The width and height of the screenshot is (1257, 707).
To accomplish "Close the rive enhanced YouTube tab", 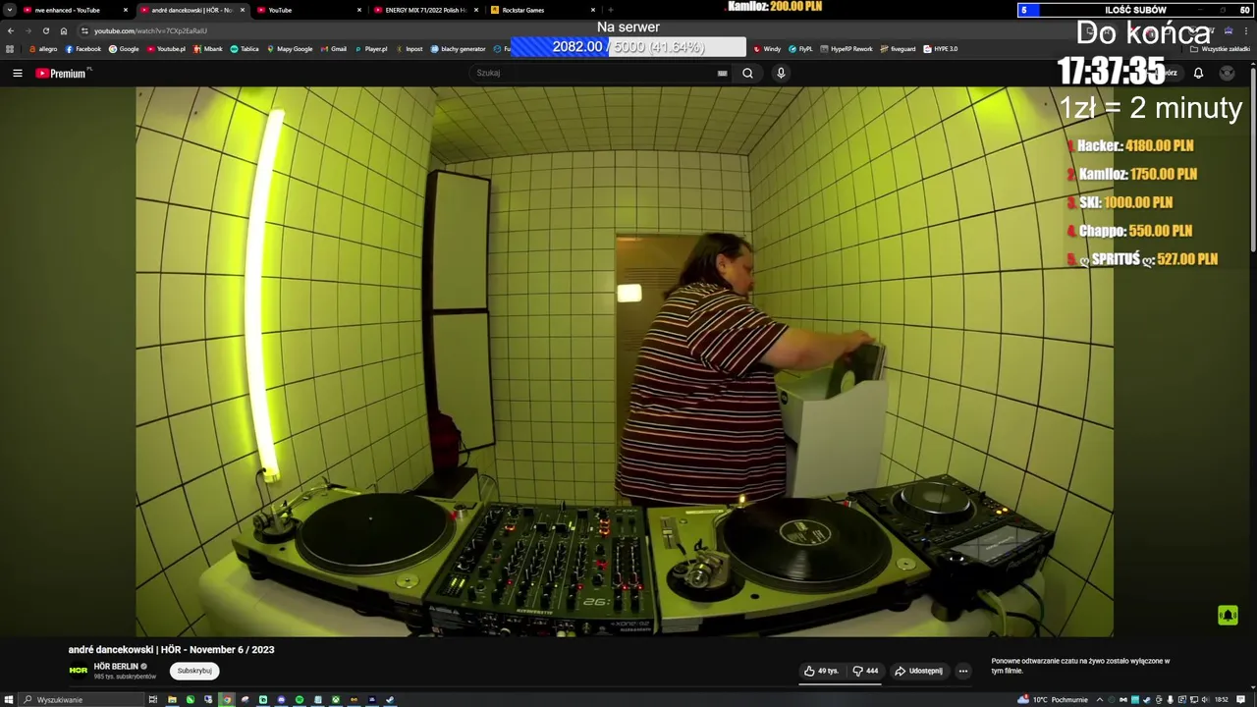I will pos(125,10).
